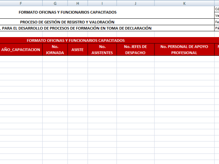Click first empty cell under ASISTE
This screenshot has width=219, height=164.
pos(78,59)
